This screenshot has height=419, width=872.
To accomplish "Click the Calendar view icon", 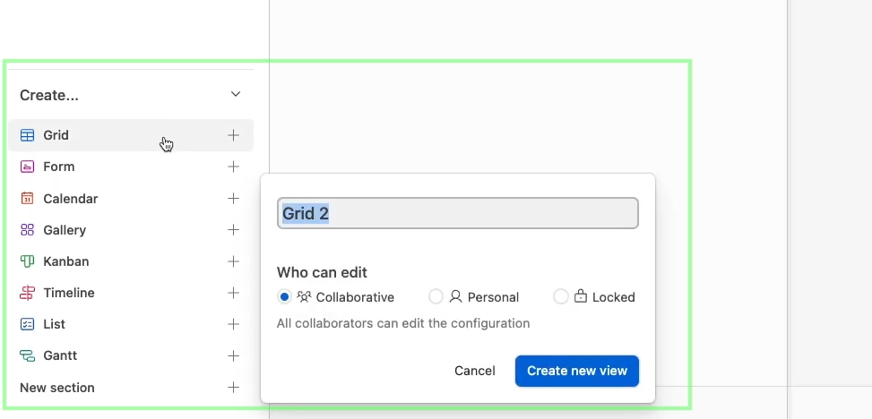I will click(x=27, y=199).
